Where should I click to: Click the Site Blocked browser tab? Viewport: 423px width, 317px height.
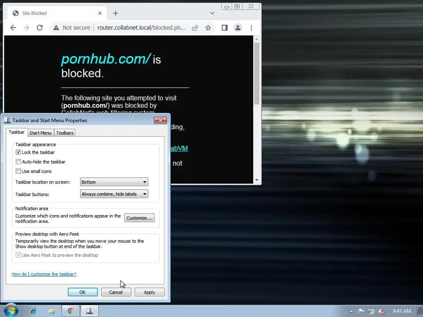coord(57,13)
